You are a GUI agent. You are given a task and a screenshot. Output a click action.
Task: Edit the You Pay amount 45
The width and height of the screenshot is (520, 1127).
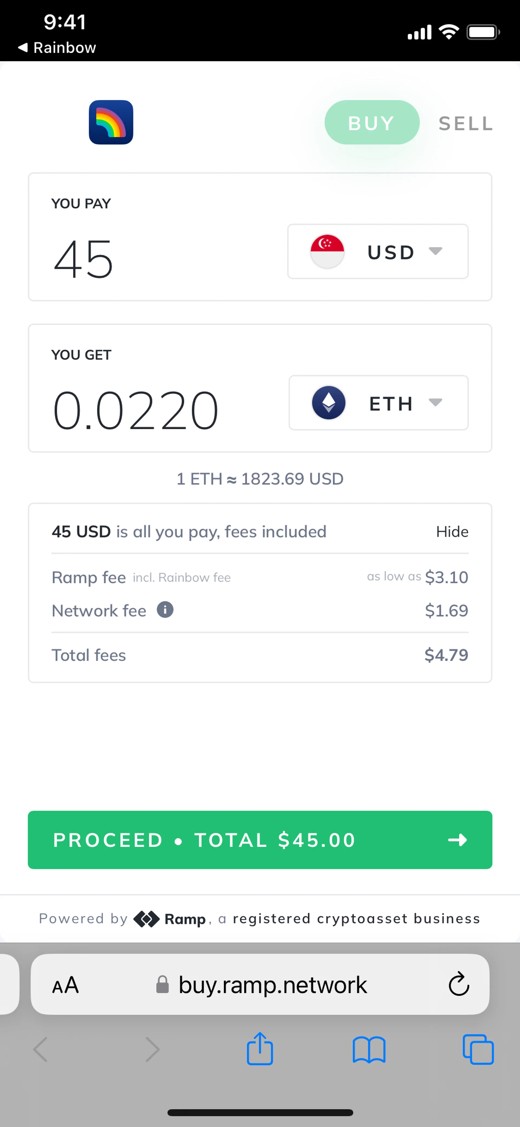(83, 259)
